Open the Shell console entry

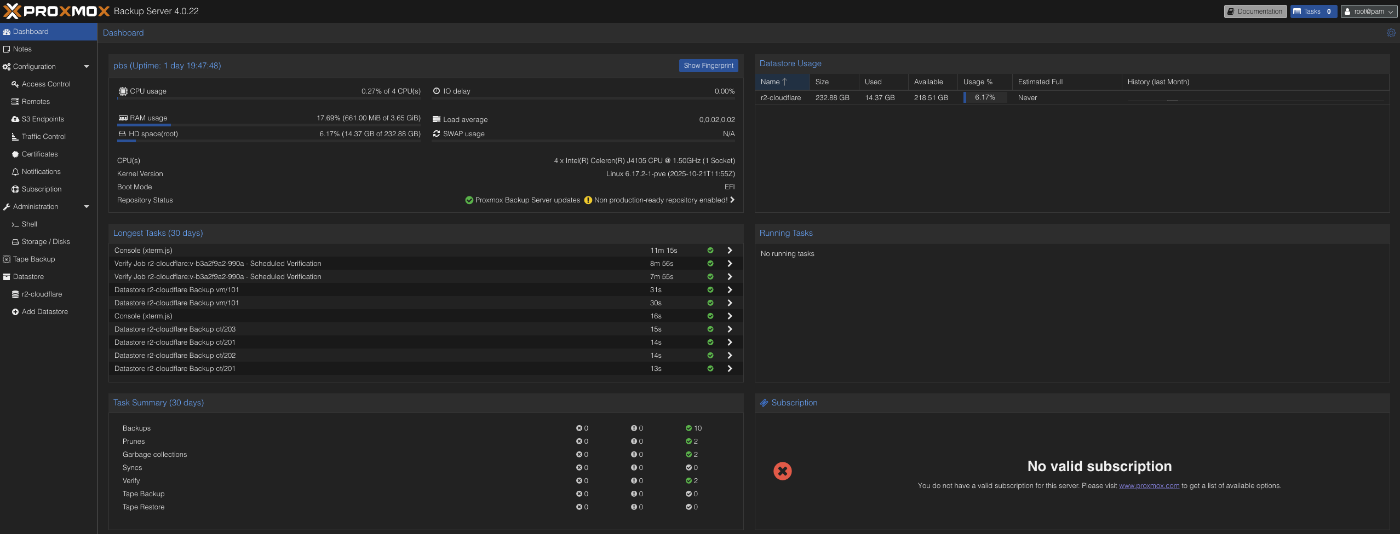pos(29,224)
